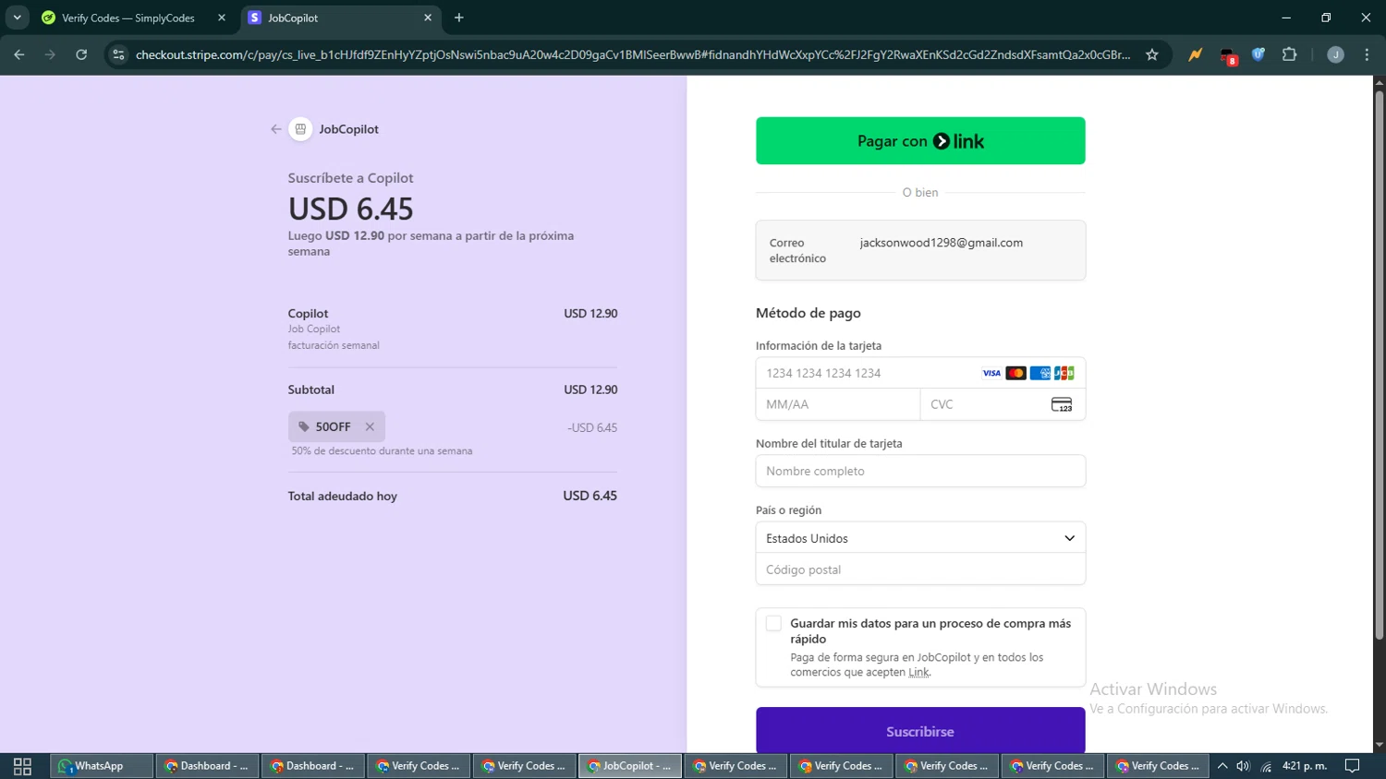Switch to first Dashboard taskbar window
The height and width of the screenshot is (779, 1386).
(206, 766)
